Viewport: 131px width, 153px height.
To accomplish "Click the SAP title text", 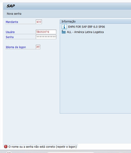I will [11, 6].
